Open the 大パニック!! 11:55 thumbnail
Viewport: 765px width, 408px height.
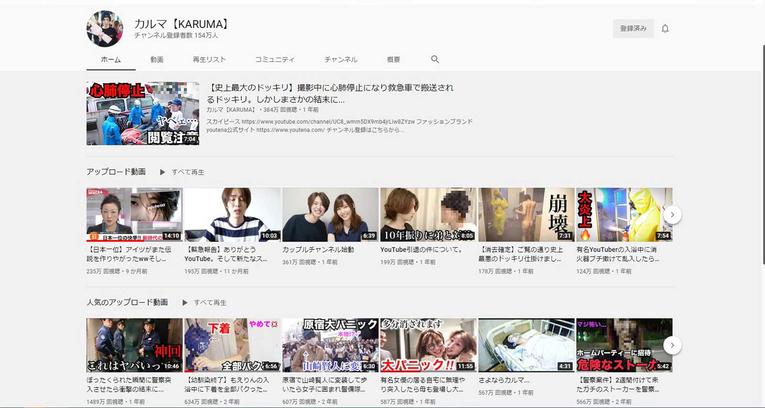[x=428, y=345]
